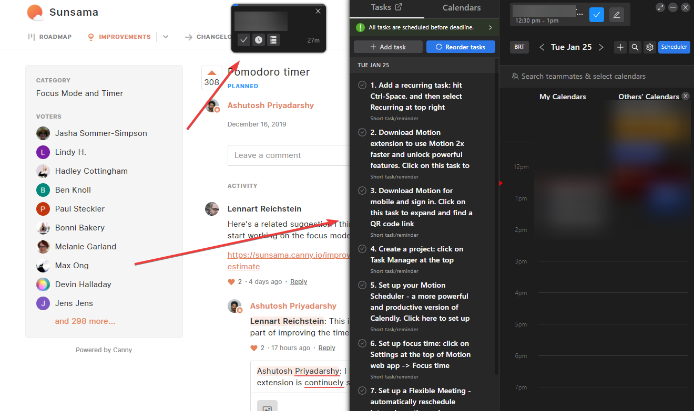Close the small timer popup
Screen dimensions: 694x411
click(x=318, y=11)
